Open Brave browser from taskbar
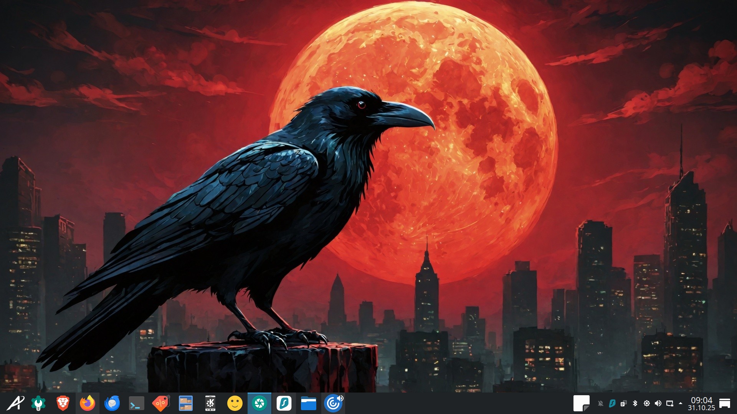The height and width of the screenshot is (414, 737). click(x=63, y=403)
